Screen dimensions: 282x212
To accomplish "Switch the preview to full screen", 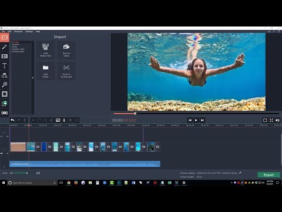I will 271,120.
